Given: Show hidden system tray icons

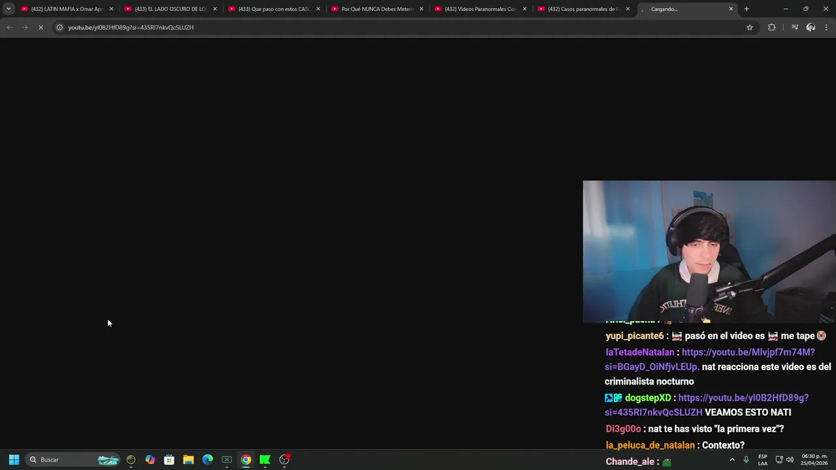Looking at the screenshot, I should click(x=732, y=460).
